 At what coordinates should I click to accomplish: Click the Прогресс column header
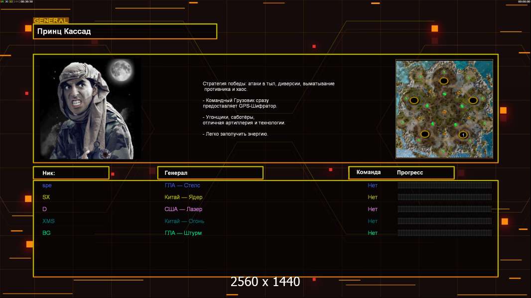point(410,172)
